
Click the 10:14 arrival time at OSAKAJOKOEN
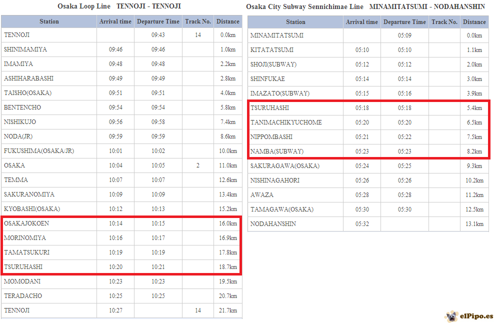pyautogui.click(x=115, y=223)
